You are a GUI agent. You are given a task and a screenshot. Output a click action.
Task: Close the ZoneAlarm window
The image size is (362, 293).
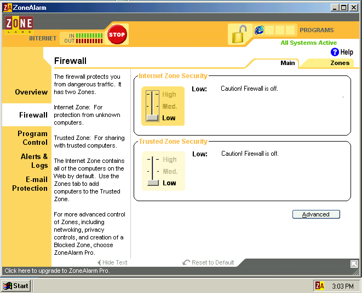click(x=353, y=8)
